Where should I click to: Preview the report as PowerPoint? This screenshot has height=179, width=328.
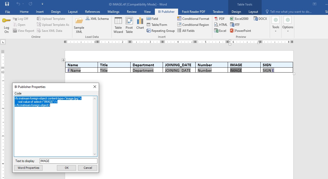click(240, 31)
